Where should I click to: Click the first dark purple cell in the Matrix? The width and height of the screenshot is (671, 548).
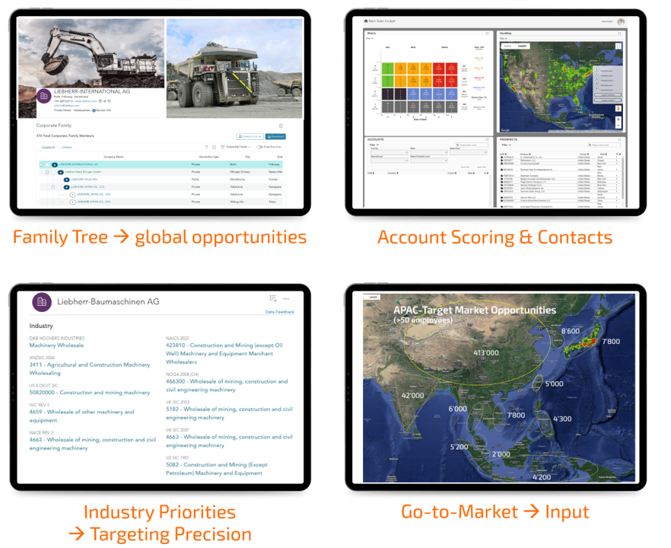click(x=388, y=94)
